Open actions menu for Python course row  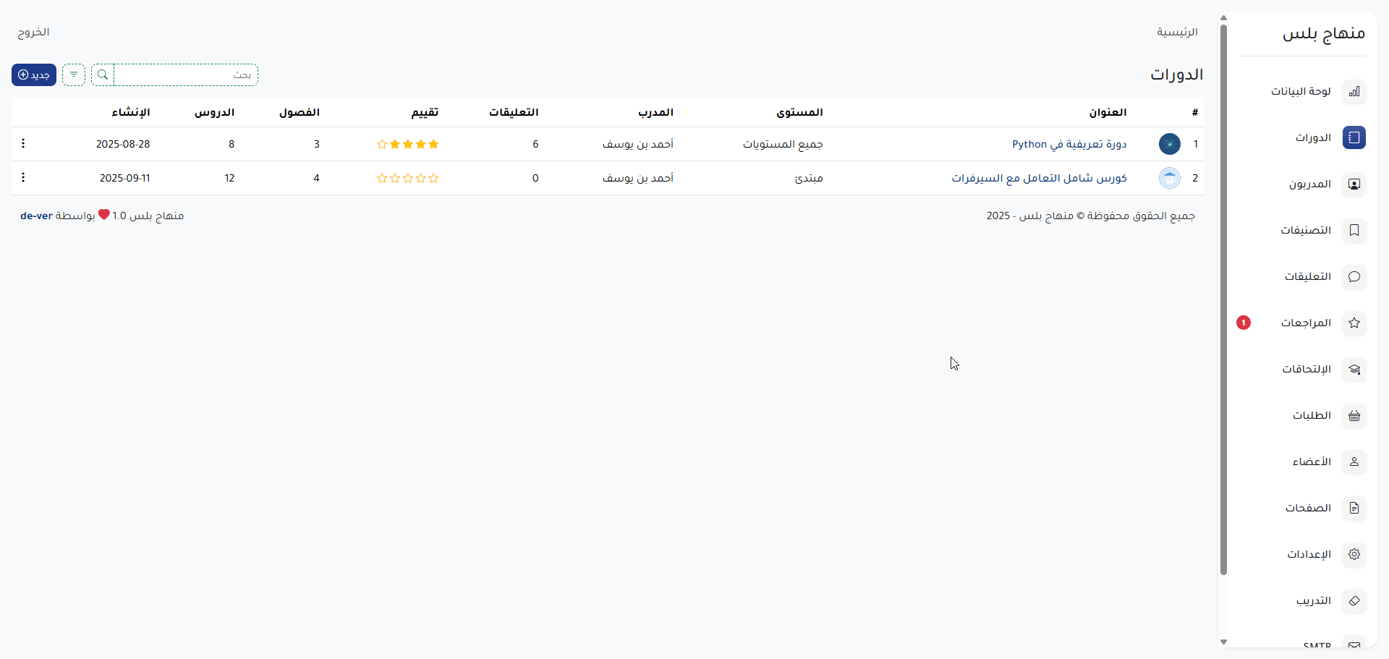click(23, 143)
